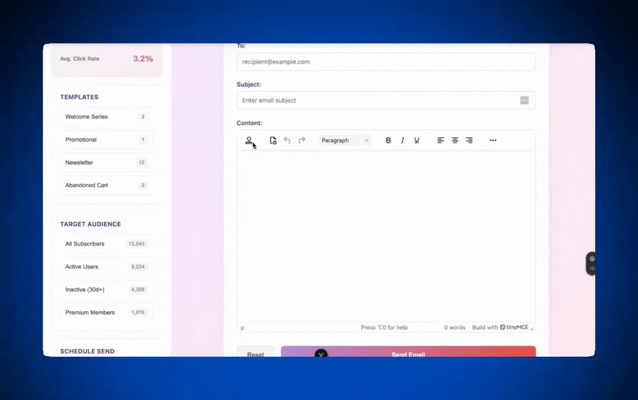Choose the Active Users audience
This screenshot has height=400, width=638.
(107, 267)
